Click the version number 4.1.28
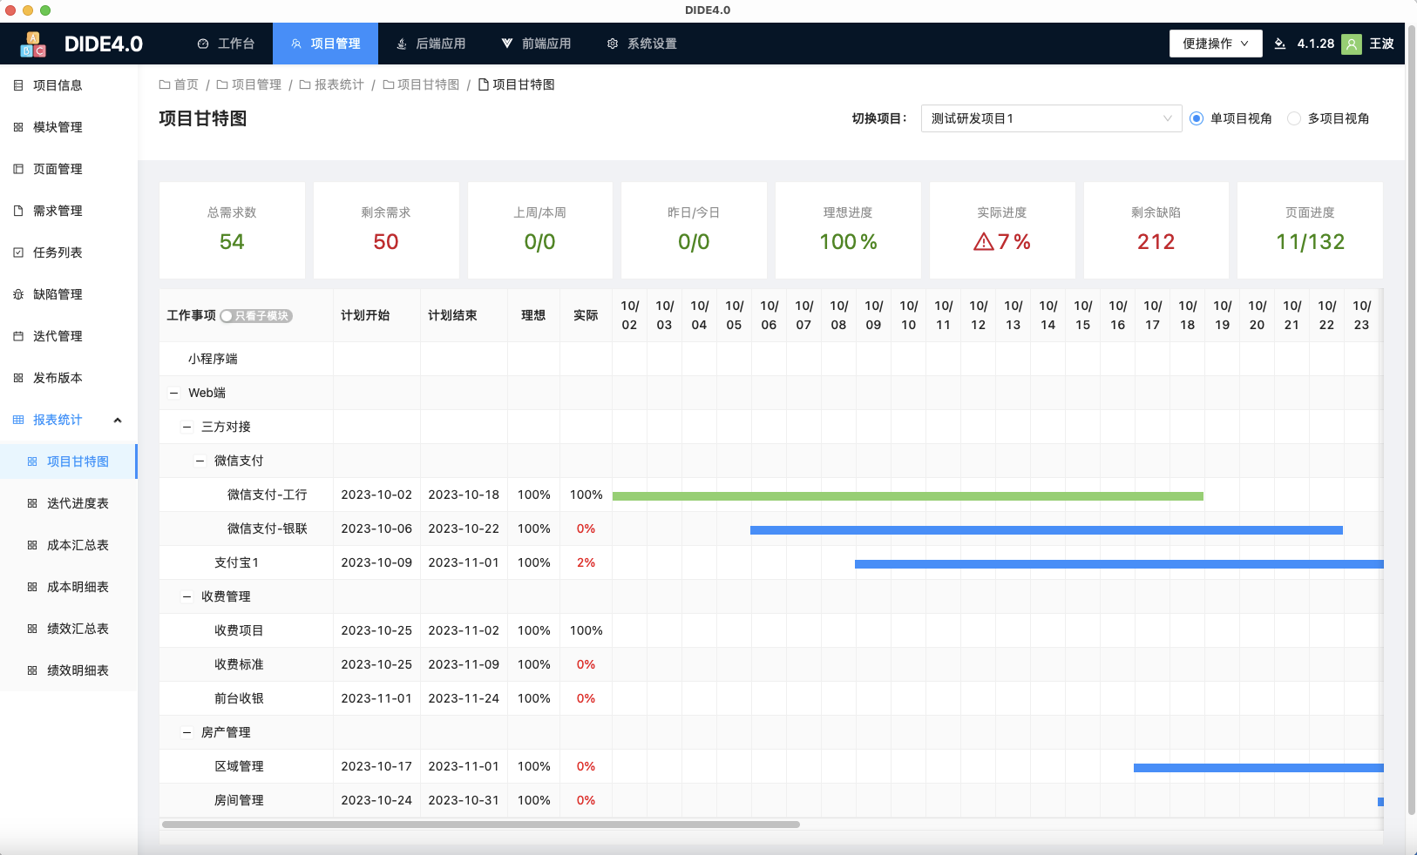 1316,44
